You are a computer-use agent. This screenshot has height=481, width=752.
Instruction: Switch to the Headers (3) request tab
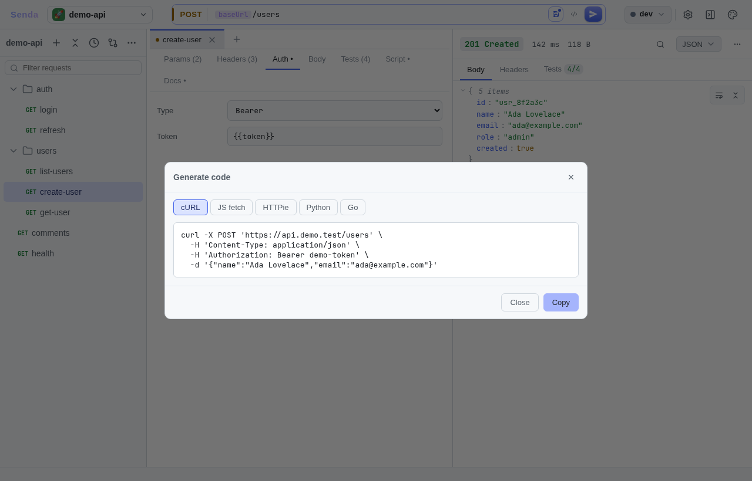pos(237,59)
